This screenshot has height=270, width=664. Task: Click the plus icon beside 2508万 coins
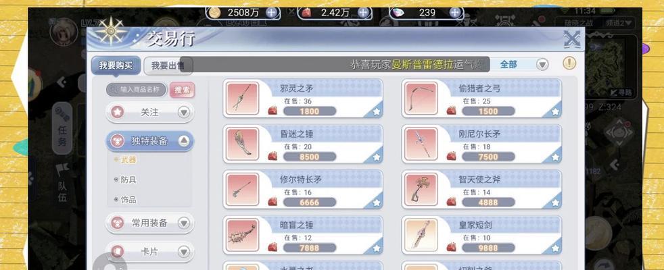[272, 12]
